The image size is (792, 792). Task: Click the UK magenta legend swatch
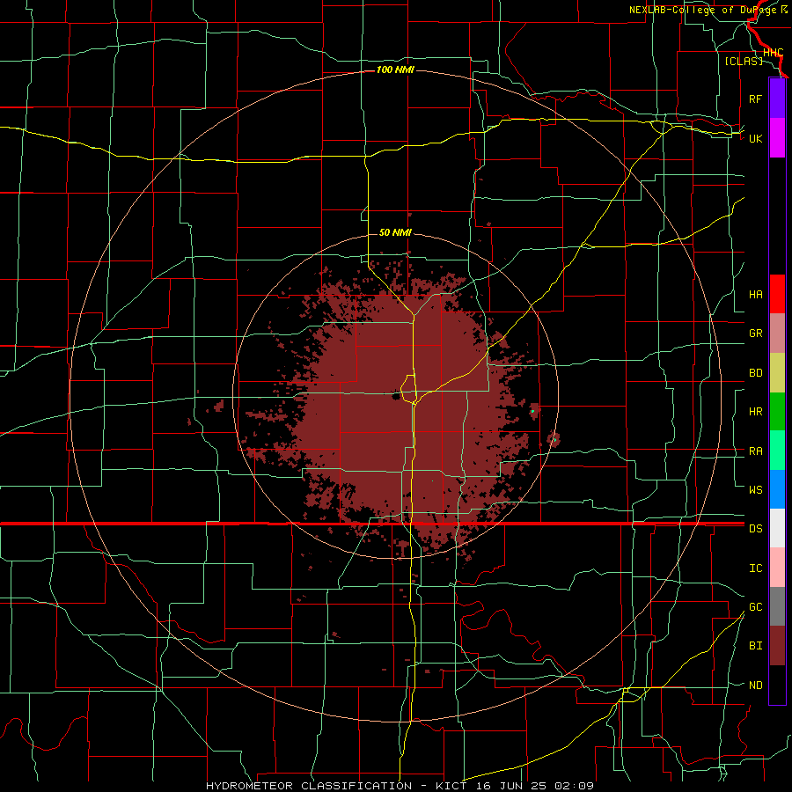tap(777, 138)
